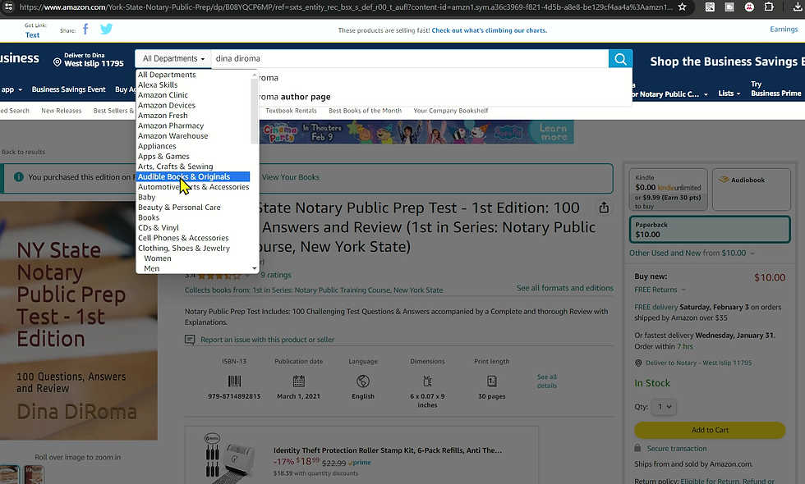Open the browser extensions puzzle icon
The height and width of the screenshot is (484, 805).
[x=769, y=7]
